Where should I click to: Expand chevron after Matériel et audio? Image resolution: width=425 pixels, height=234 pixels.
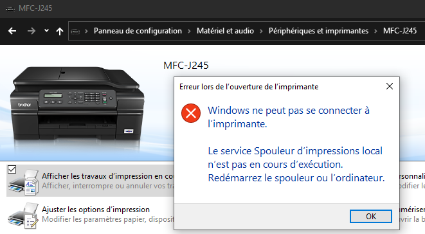pos(261,32)
